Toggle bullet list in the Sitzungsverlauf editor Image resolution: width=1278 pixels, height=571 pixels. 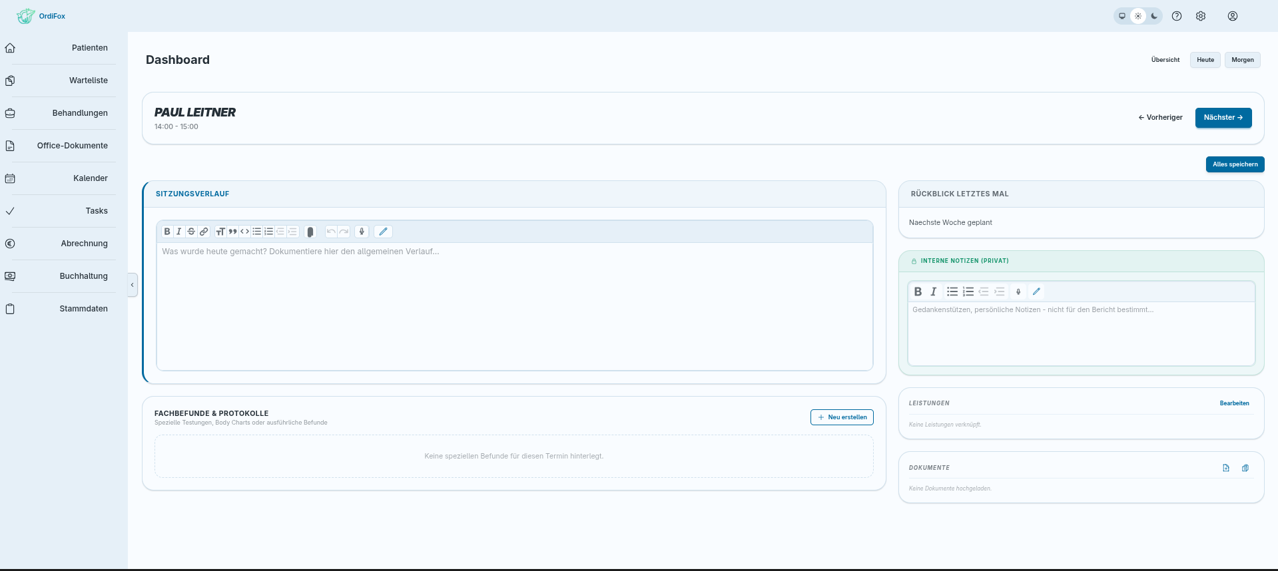coord(257,232)
